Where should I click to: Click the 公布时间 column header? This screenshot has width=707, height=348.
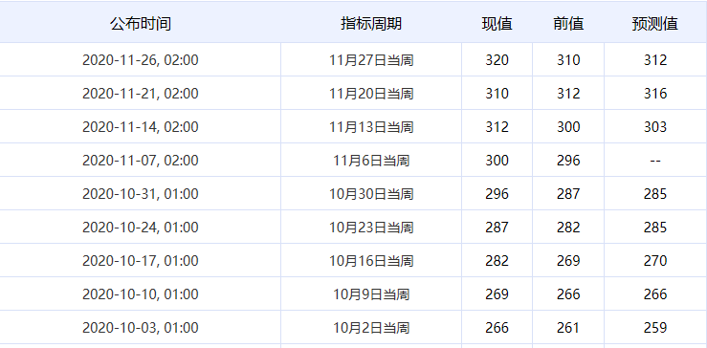[141, 24]
